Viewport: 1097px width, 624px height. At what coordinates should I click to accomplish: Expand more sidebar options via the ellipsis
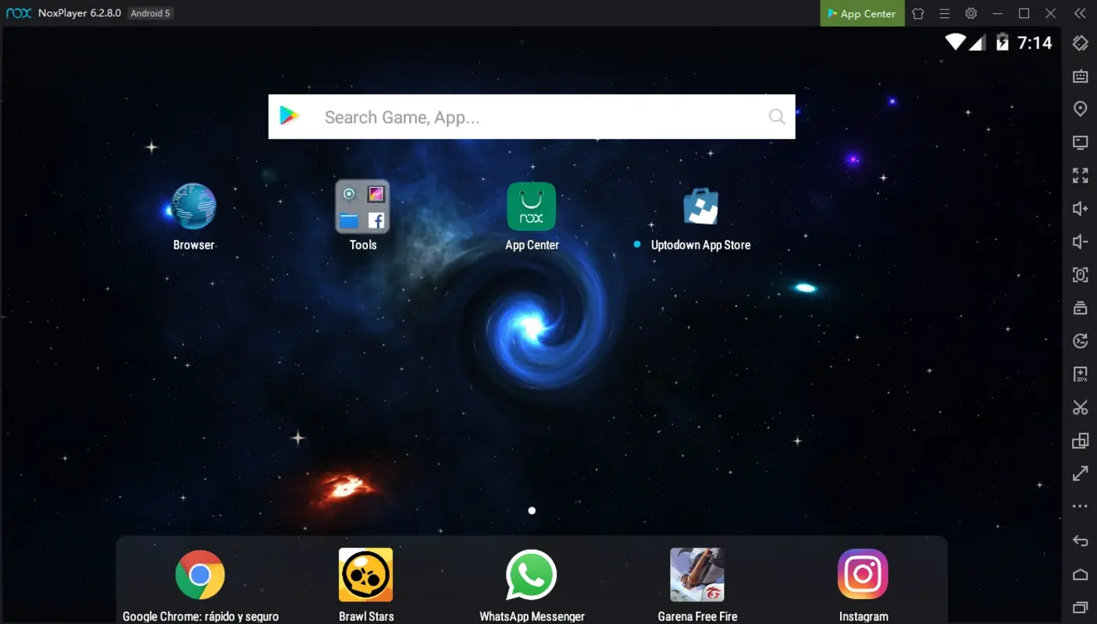click(x=1080, y=505)
